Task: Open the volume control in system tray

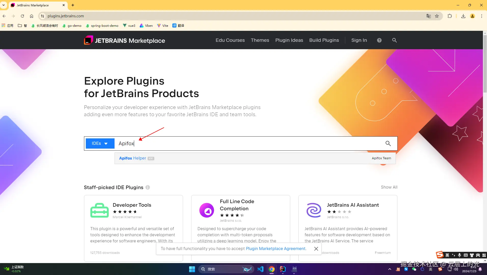Action: click(456, 269)
